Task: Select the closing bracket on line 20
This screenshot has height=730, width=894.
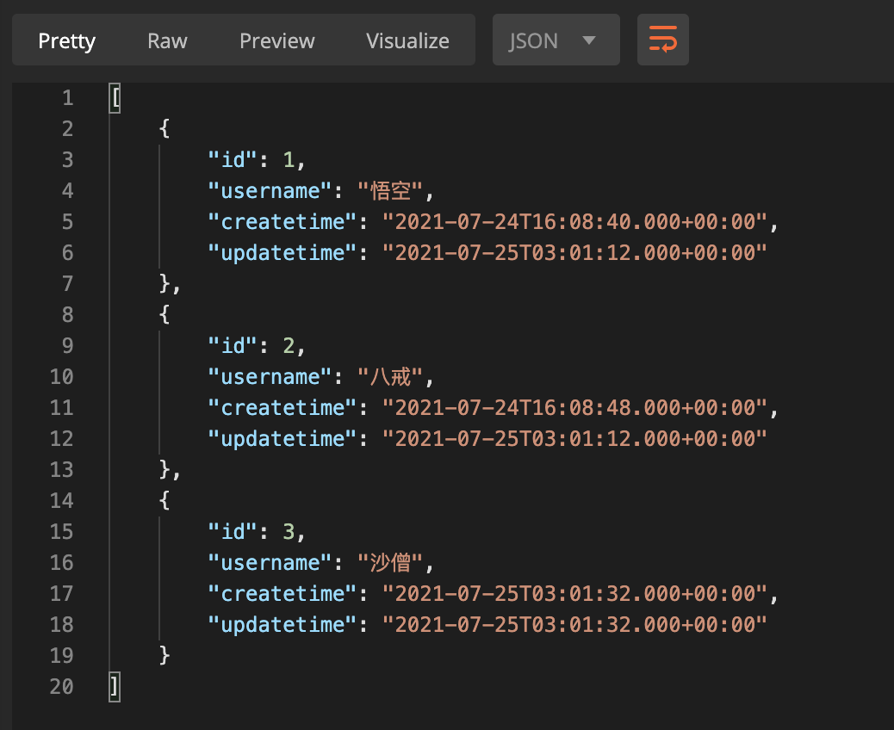Action: (x=113, y=687)
